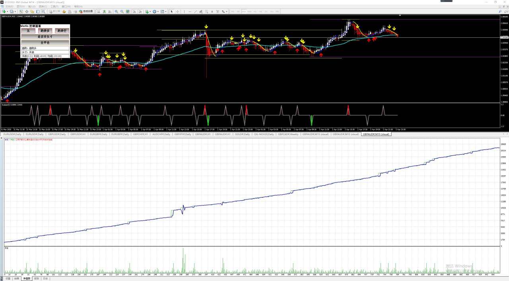Viewport: 509px width, 281px height.
Task: Open the 显示(V) menu
Action: click(x=20, y=6)
